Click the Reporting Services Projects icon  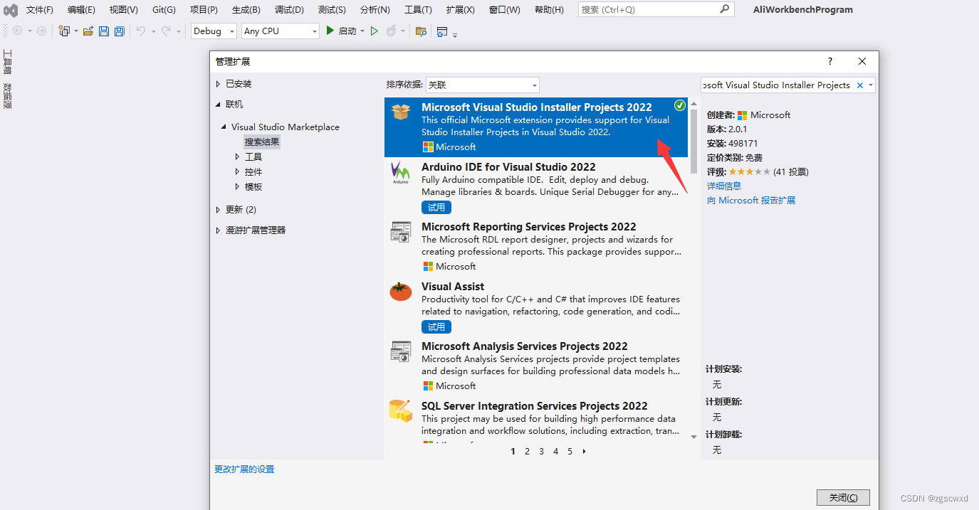point(401,232)
